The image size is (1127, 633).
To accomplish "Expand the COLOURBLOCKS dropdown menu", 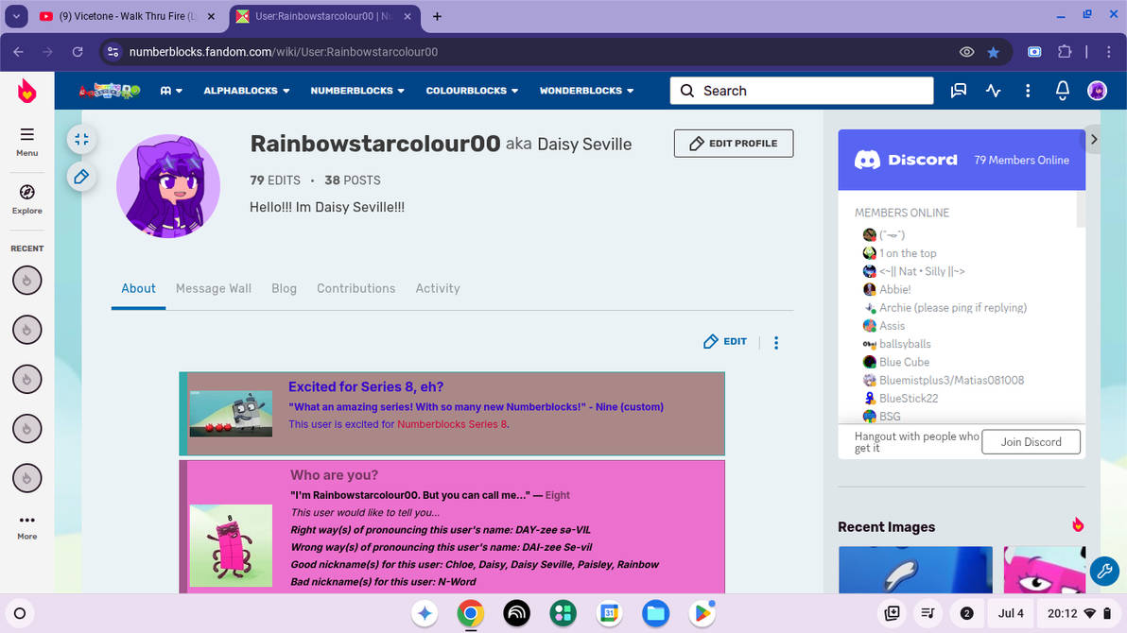I will tap(472, 91).
